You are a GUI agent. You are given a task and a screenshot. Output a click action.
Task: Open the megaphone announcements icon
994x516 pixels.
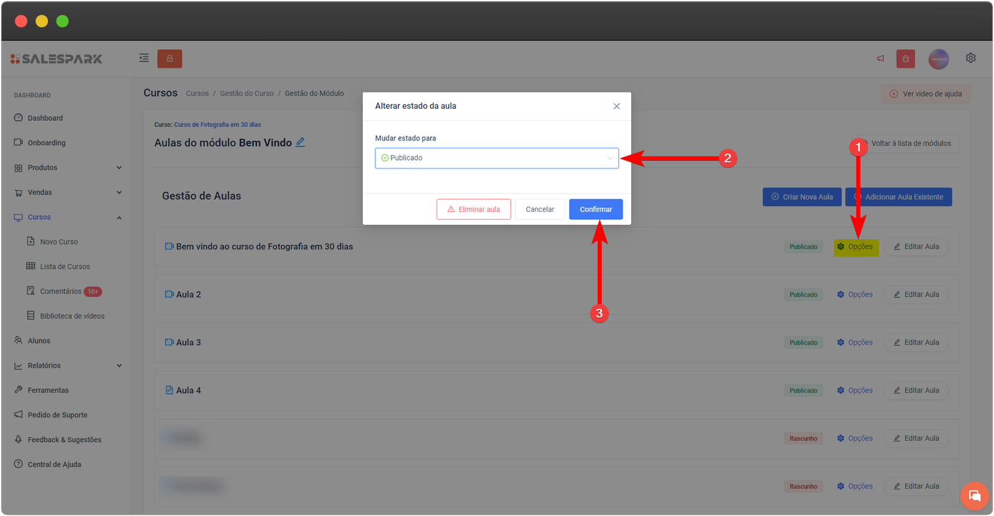pos(880,58)
